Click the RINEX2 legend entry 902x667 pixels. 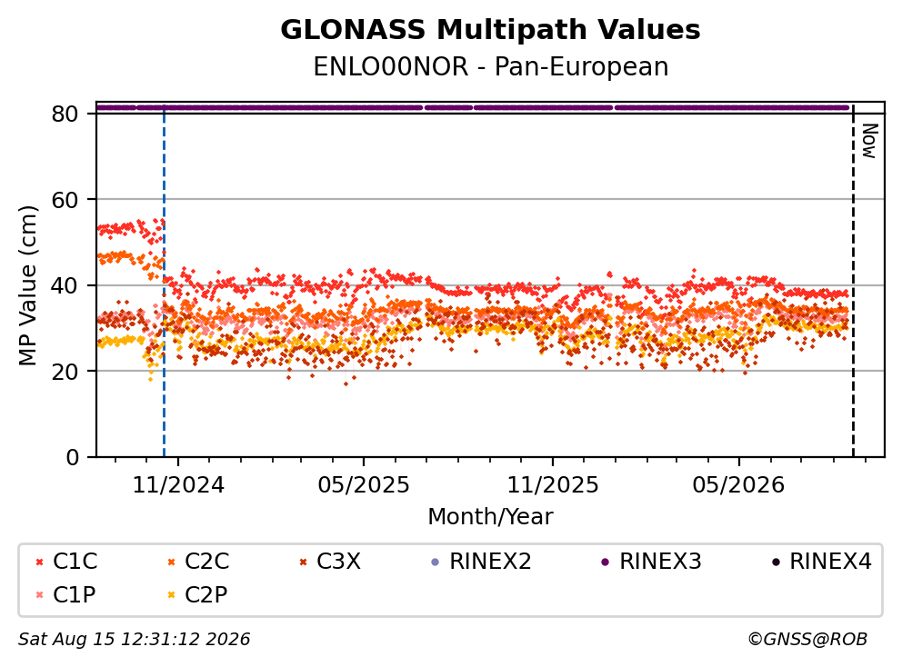coord(481,562)
